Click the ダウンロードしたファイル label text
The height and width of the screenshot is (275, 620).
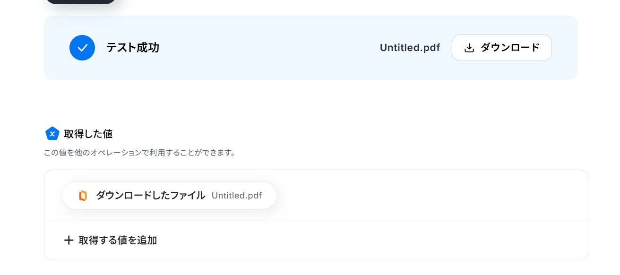(150, 196)
